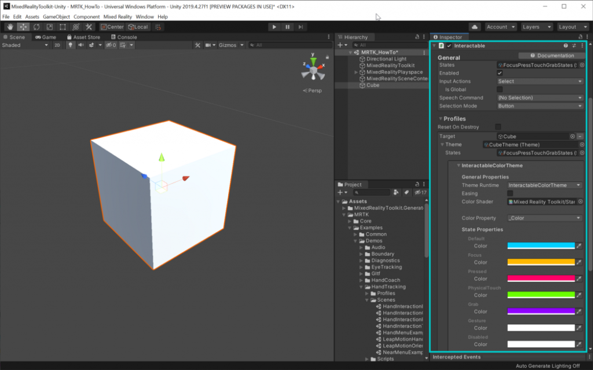Select the Rect transform tool
This screenshot has width=593, height=370.
point(63,27)
